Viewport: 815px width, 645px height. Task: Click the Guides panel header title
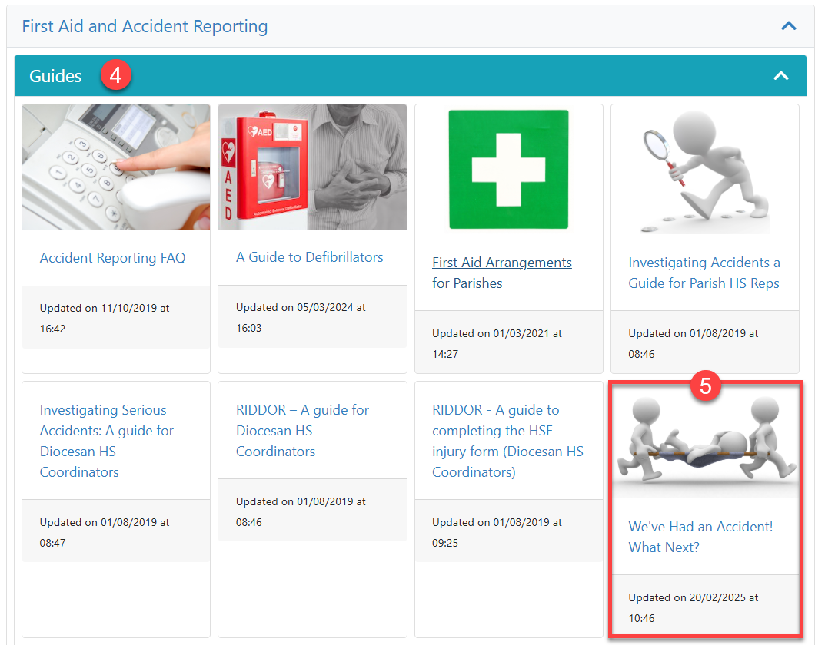[x=55, y=76]
